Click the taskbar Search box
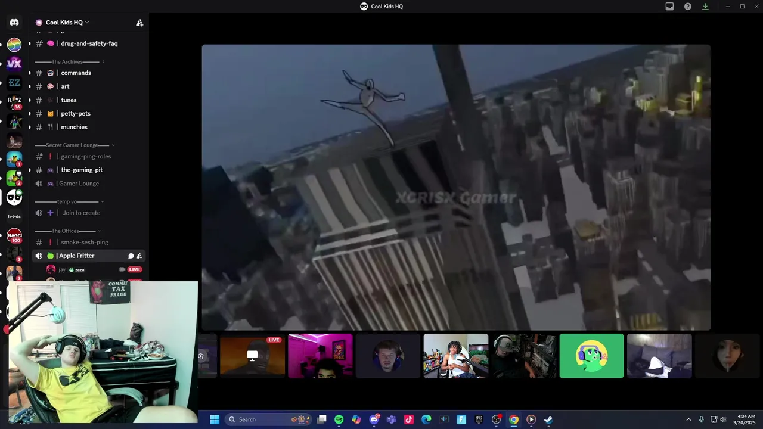763x429 pixels. click(268, 419)
